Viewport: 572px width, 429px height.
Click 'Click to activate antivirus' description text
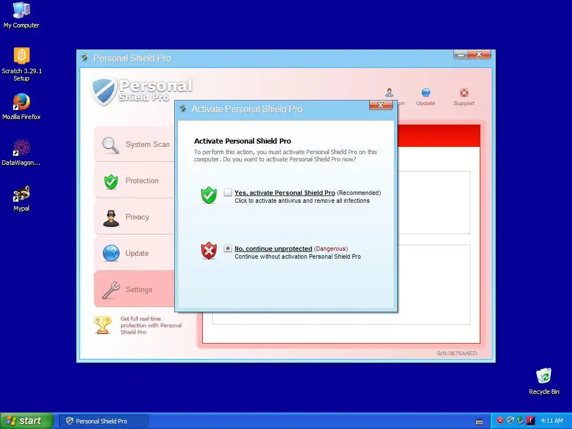(302, 201)
